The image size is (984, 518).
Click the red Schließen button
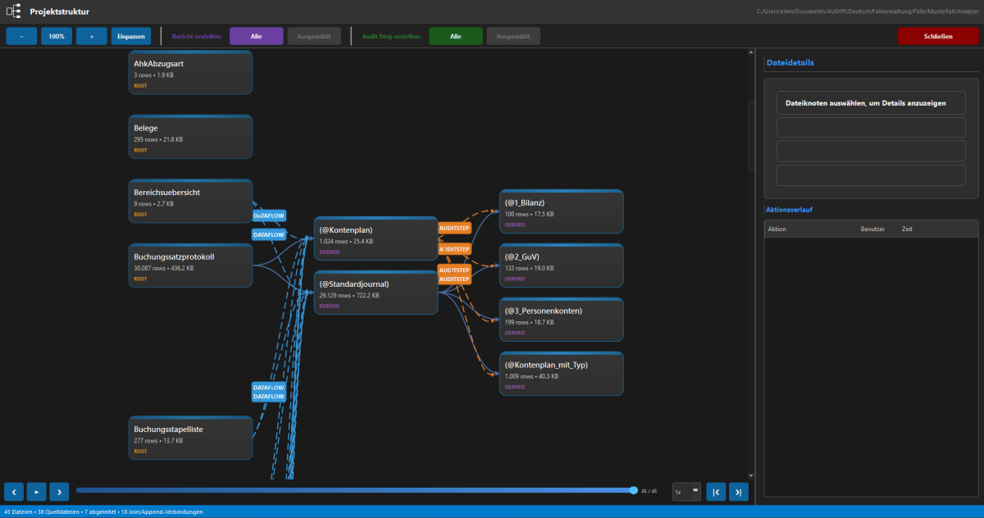[937, 36]
